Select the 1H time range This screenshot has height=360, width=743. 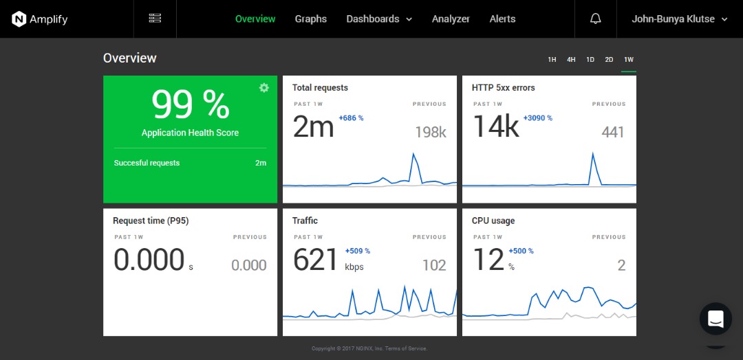[x=552, y=60]
